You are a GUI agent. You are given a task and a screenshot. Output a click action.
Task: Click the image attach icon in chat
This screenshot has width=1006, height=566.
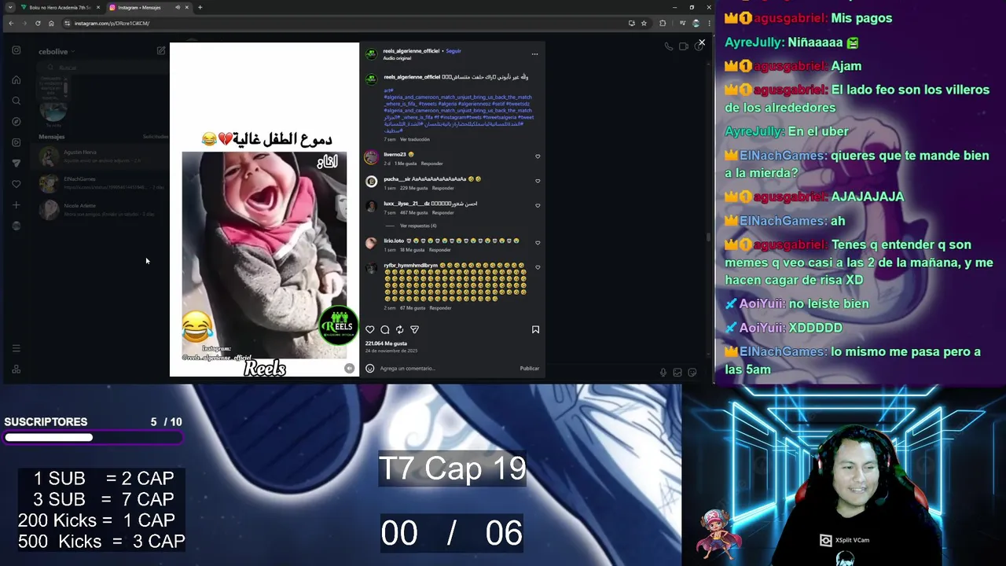click(x=677, y=373)
